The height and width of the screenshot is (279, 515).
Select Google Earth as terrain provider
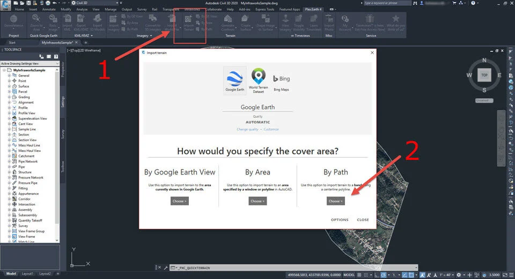[x=235, y=81]
